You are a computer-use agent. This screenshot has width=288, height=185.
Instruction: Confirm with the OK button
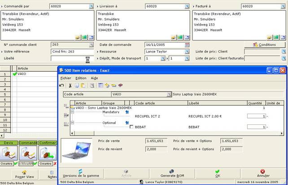coord(218,173)
